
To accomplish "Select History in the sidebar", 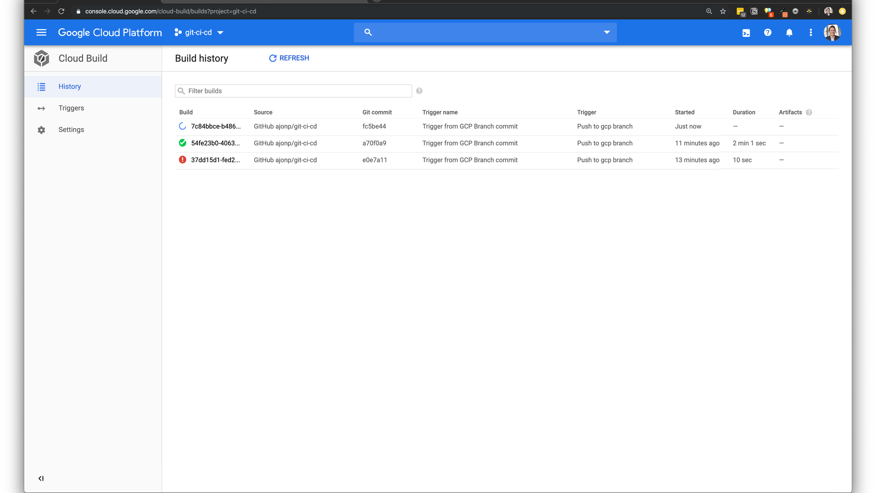I will (x=69, y=87).
